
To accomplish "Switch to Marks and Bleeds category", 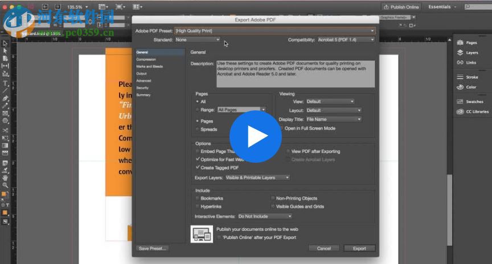I will pos(149,67).
